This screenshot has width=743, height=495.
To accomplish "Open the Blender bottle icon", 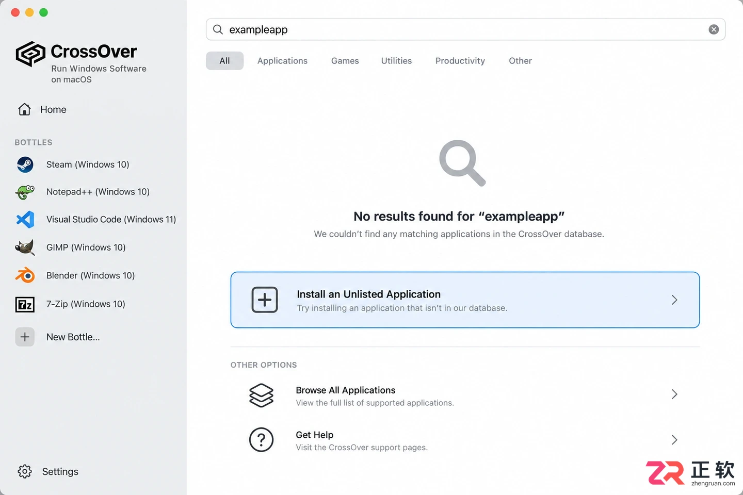I will 25,275.
